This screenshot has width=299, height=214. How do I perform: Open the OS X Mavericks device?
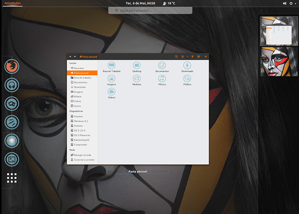click(82, 135)
